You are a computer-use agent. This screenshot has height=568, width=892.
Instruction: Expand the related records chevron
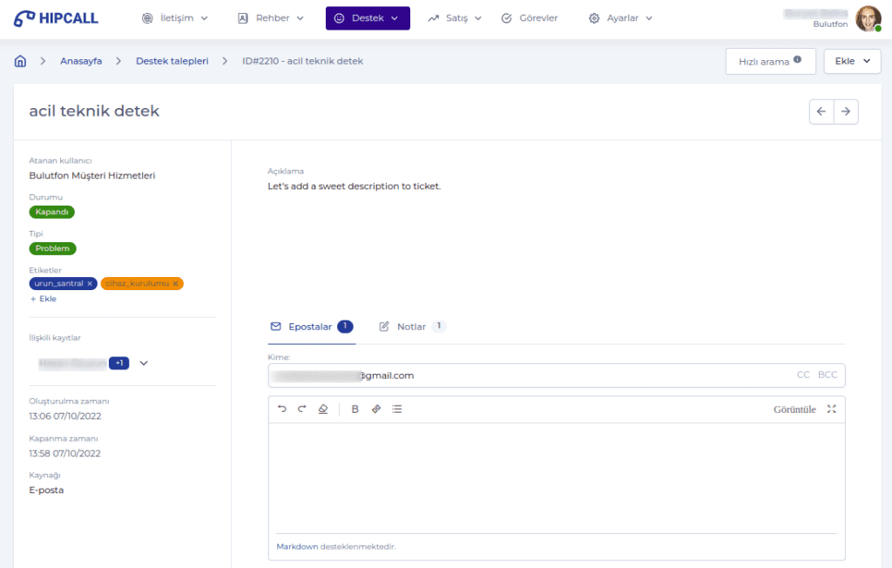(144, 363)
